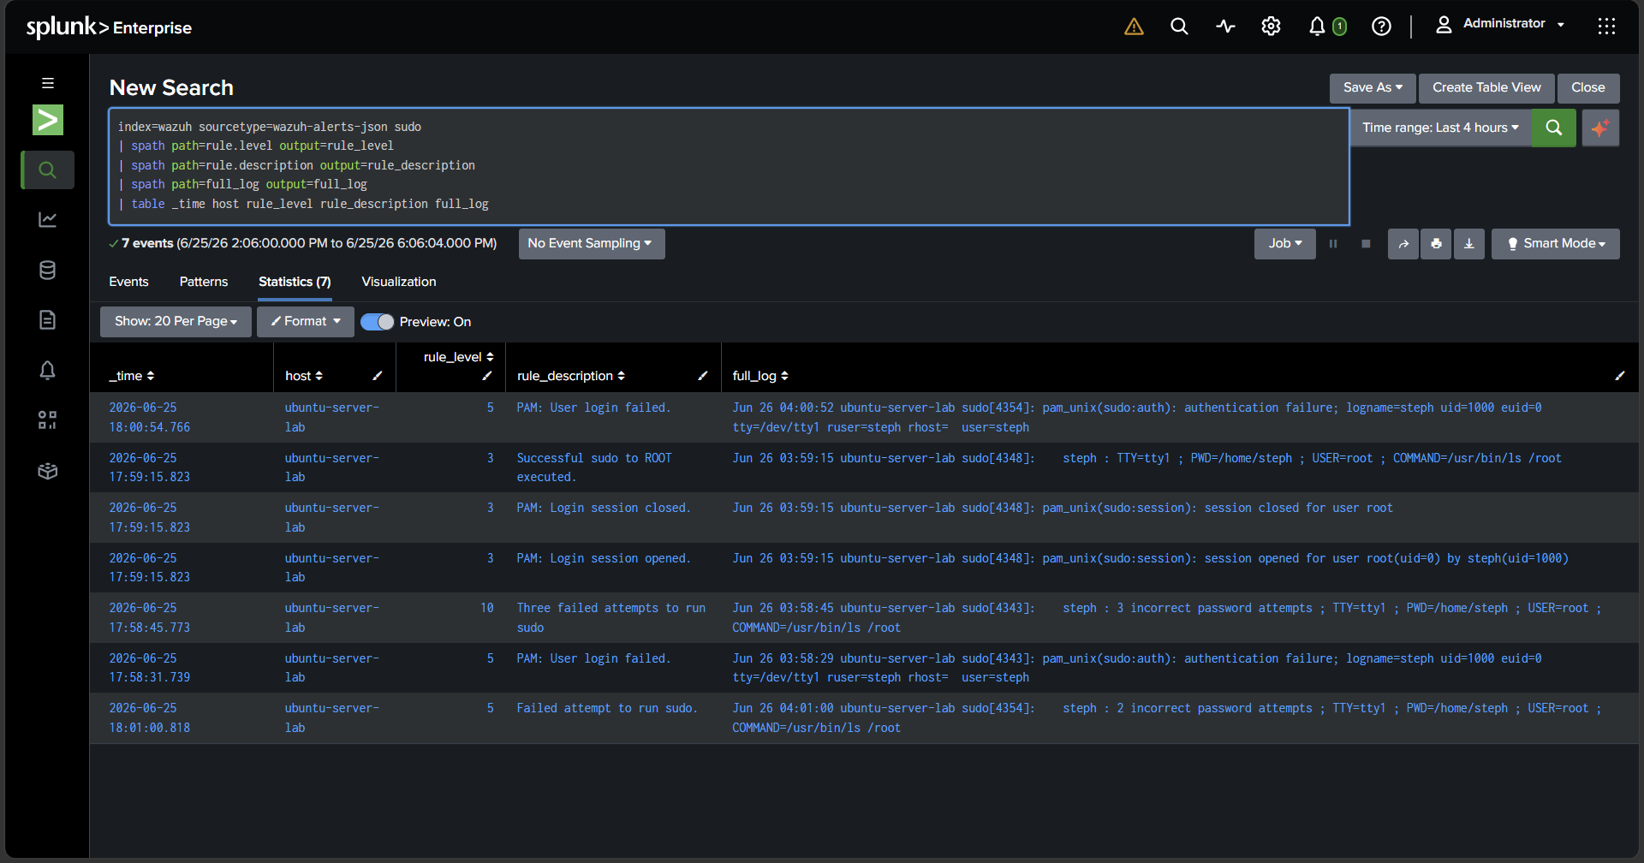This screenshot has width=1644, height=863.
Task: Open the AI assistant sparkle button
Action: click(x=1600, y=128)
